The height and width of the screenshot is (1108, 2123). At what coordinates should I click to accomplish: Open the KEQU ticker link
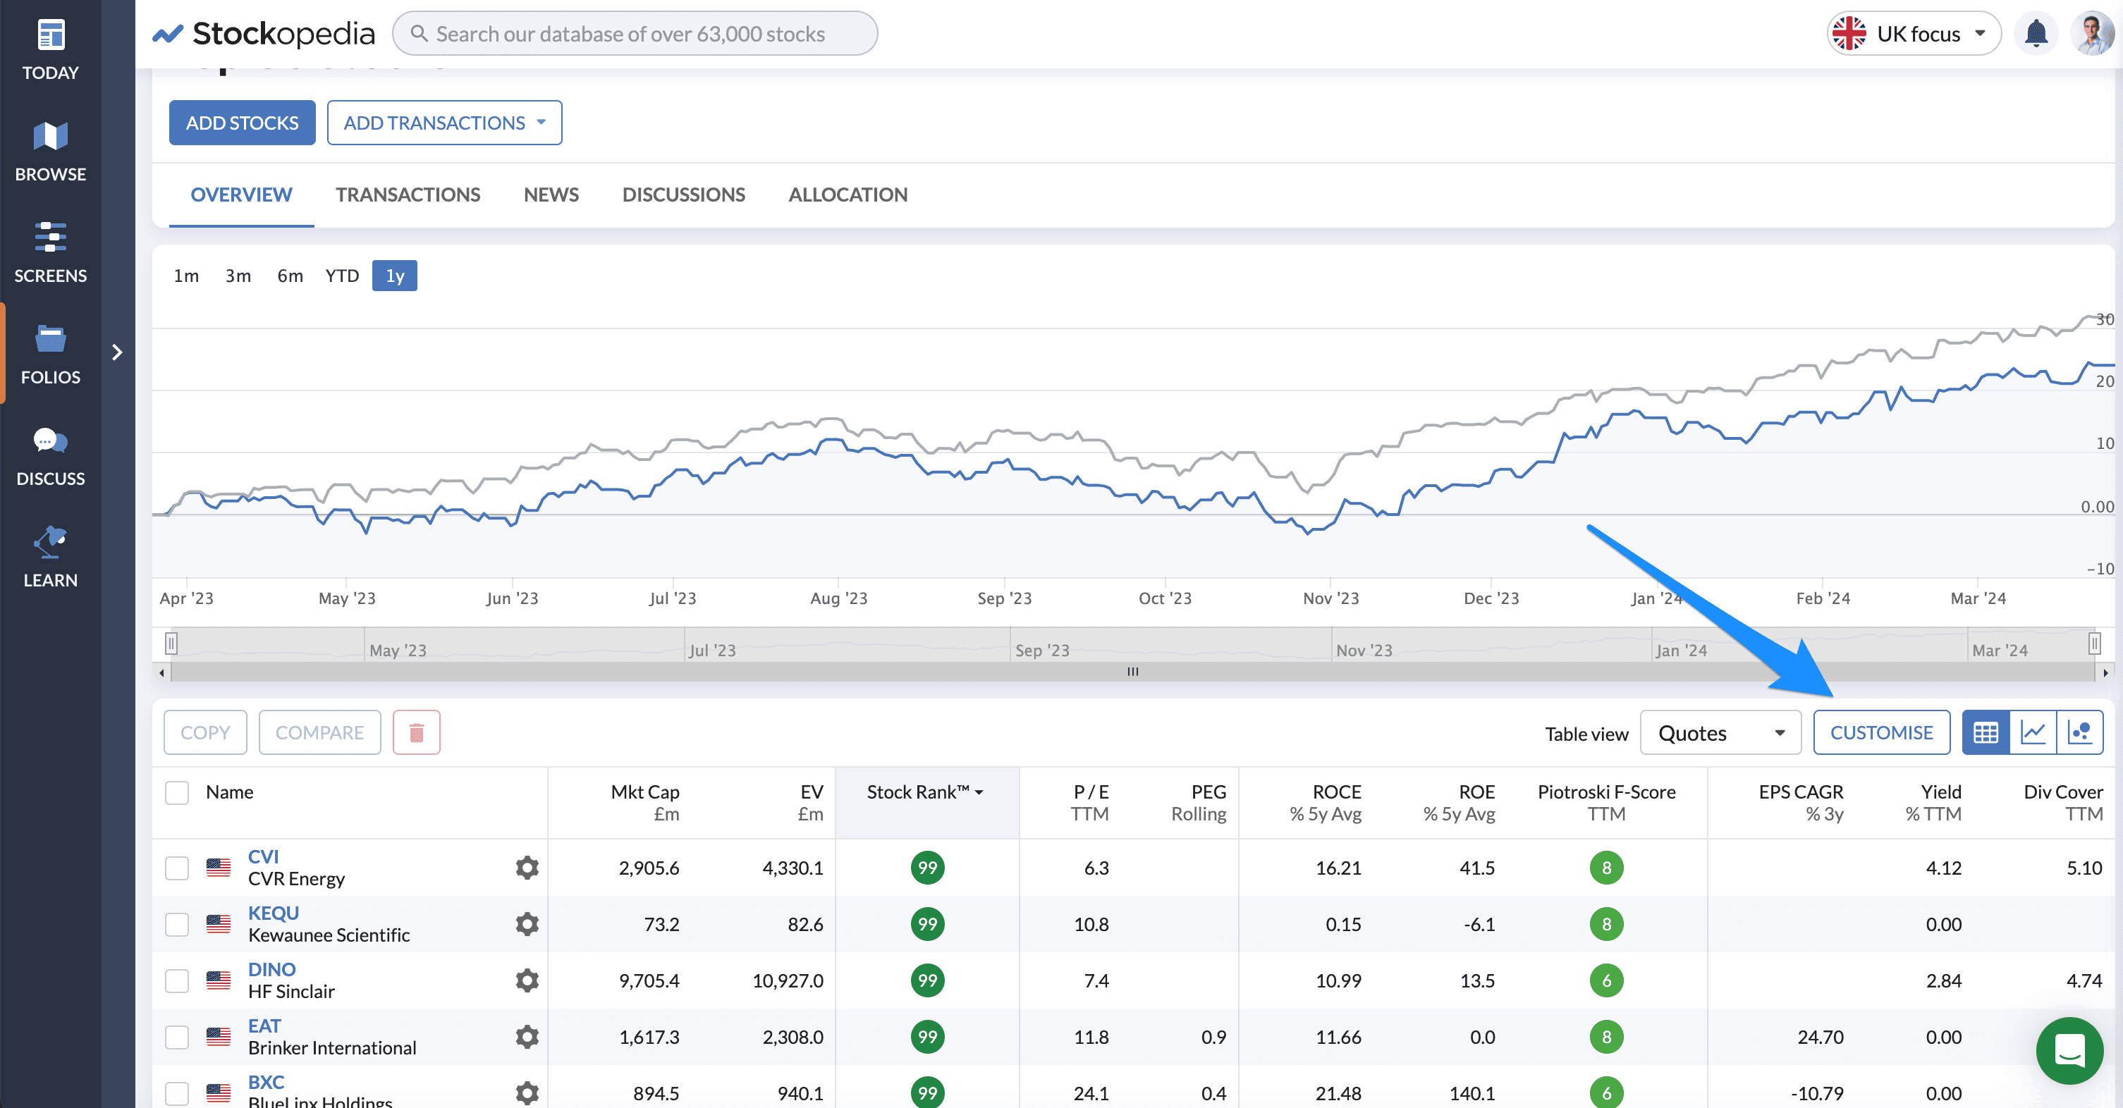point(273,913)
